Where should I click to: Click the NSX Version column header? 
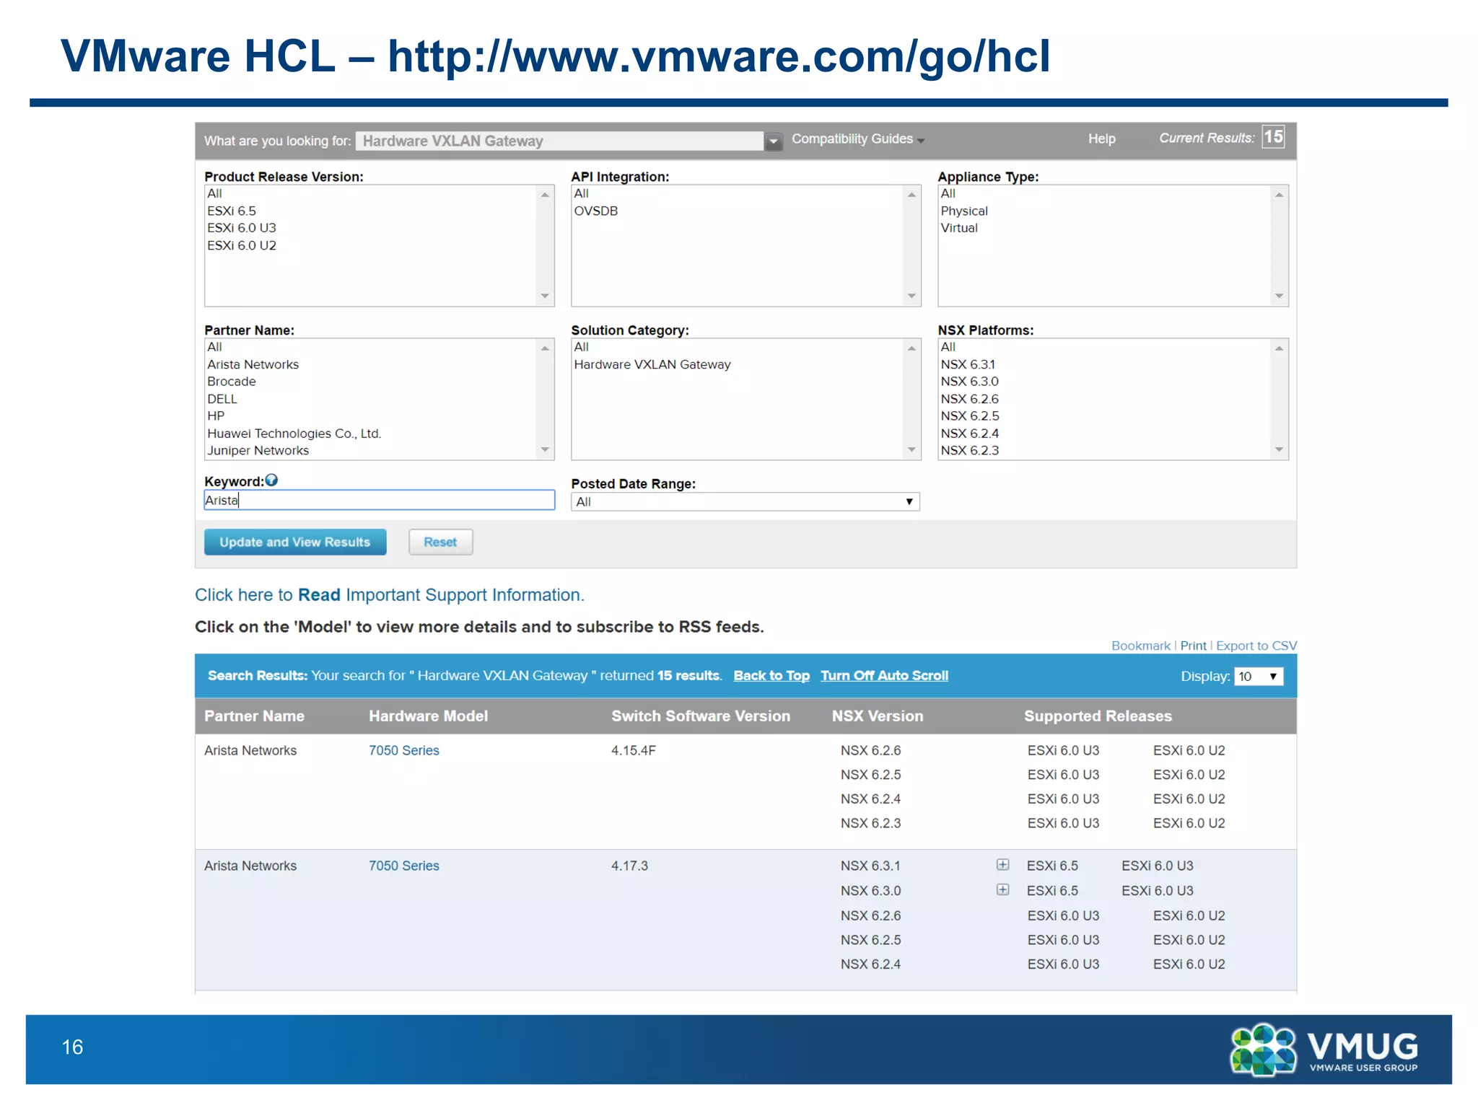coord(878,716)
